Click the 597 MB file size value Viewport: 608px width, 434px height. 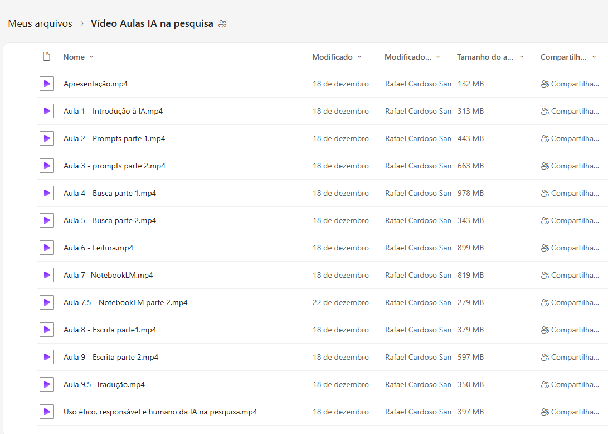tap(470, 357)
